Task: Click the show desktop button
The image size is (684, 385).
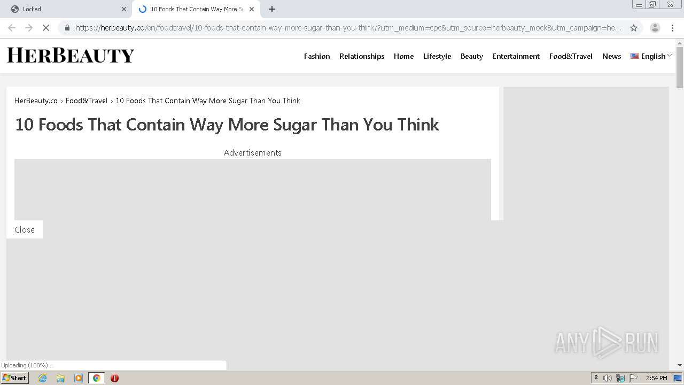Action: 678,378
